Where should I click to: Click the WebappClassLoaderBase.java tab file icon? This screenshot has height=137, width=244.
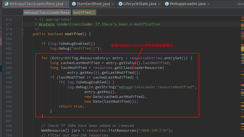(6, 4)
